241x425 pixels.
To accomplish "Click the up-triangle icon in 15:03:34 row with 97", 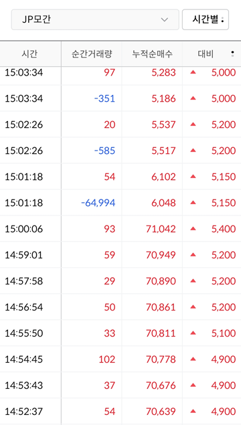I will pos(193,72).
